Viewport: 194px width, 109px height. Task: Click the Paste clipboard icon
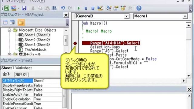(47, 8)
